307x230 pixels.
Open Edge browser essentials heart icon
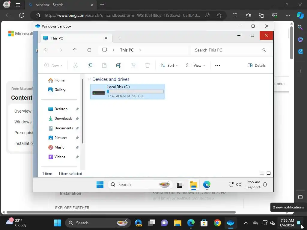click(275, 15)
